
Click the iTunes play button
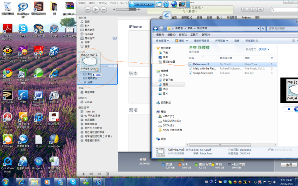pos(95,9)
